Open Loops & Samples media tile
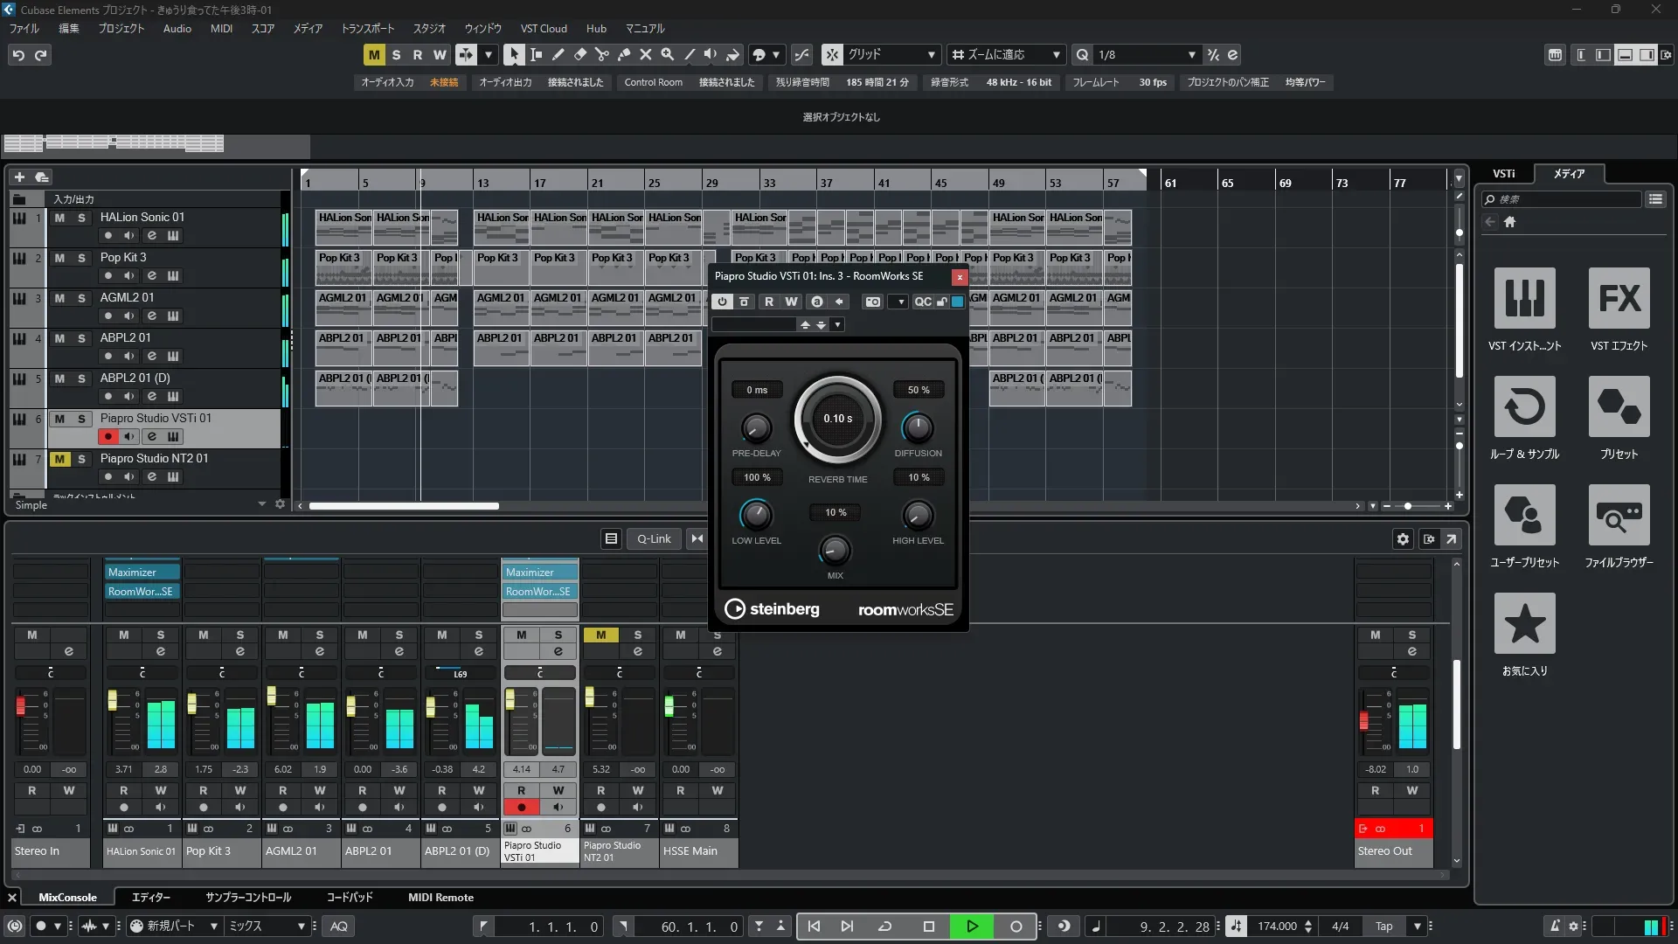Image resolution: width=1678 pixels, height=944 pixels. (x=1524, y=406)
